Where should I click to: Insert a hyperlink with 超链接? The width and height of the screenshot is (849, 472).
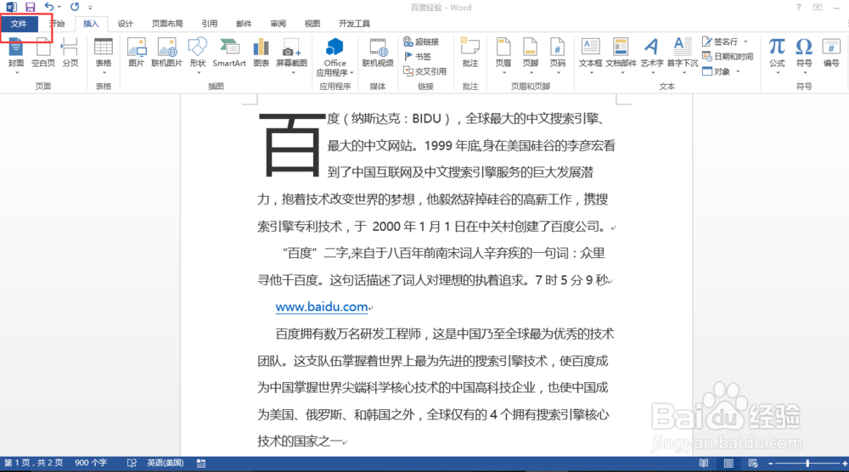point(421,42)
